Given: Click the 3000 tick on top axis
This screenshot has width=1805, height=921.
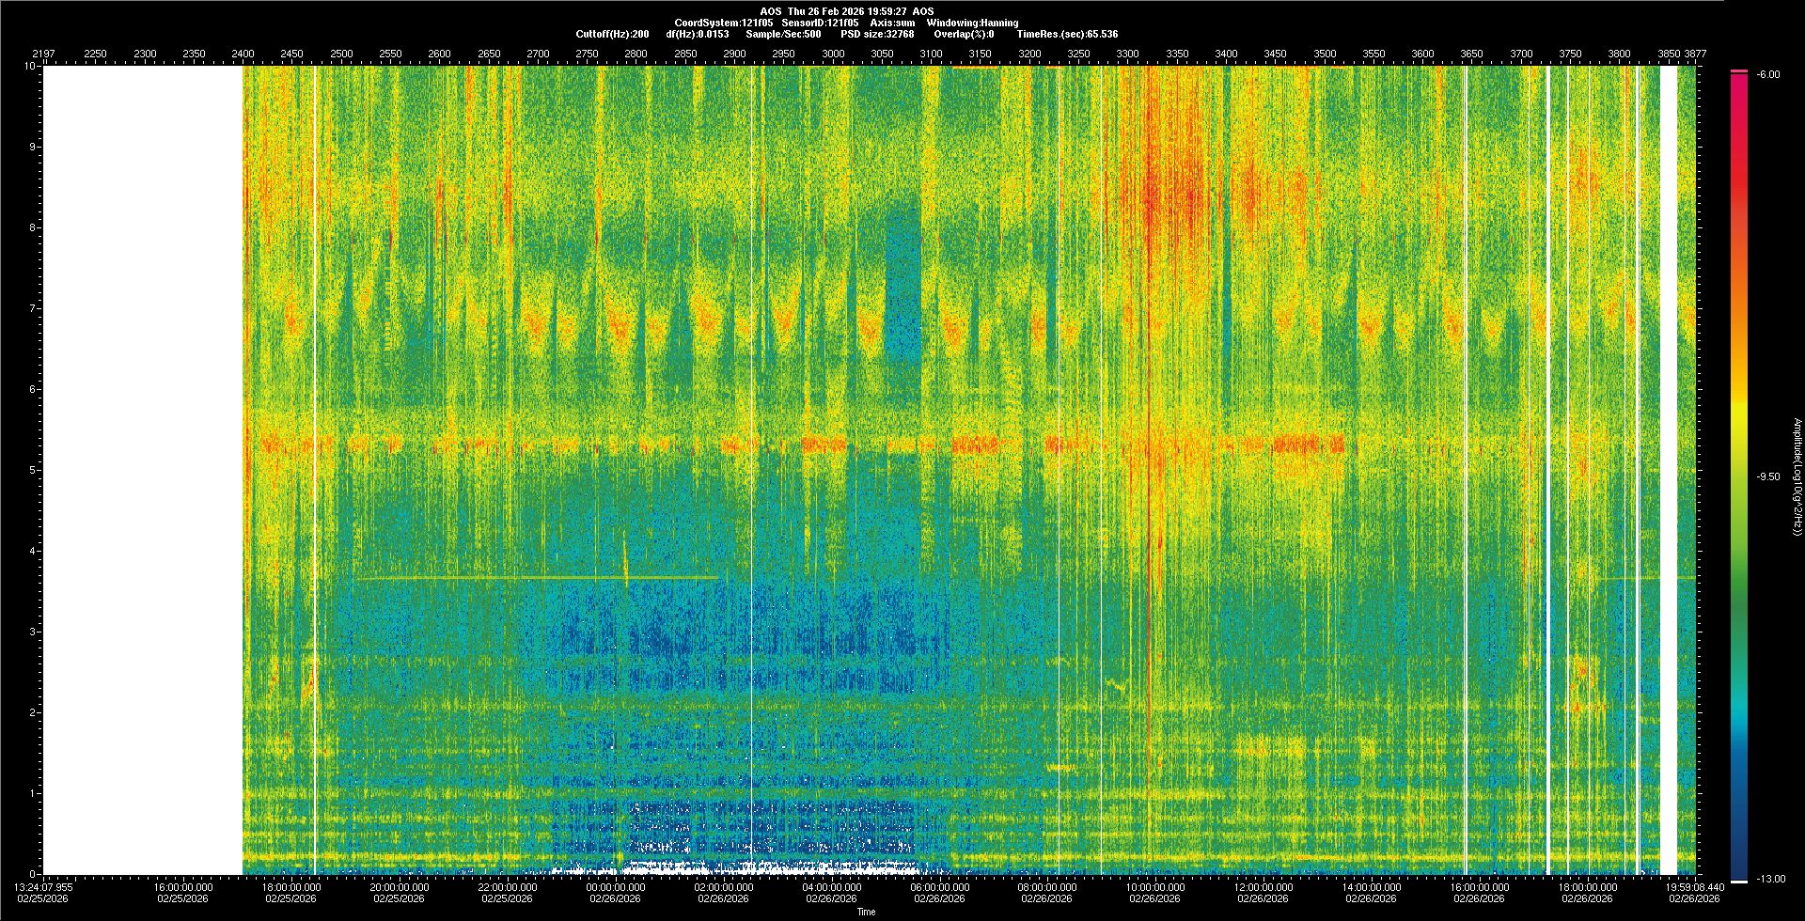Looking at the screenshot, I should coord(833,54).
